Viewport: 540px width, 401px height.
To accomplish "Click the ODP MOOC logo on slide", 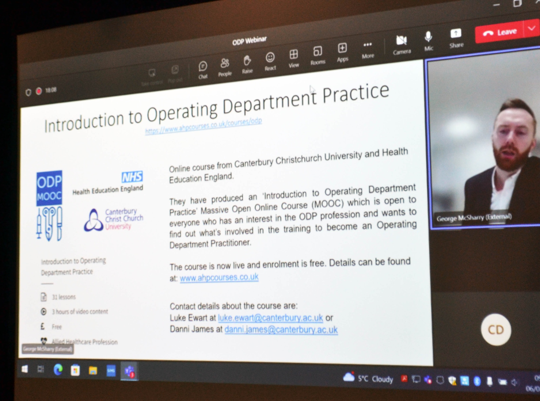I will tap(49, 206).
